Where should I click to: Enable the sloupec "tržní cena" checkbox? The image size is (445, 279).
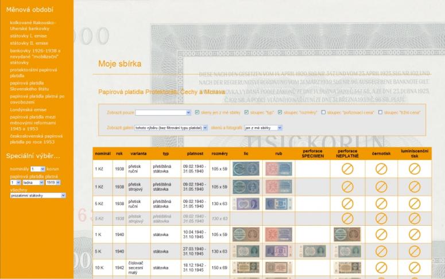(x=380, y=112)
